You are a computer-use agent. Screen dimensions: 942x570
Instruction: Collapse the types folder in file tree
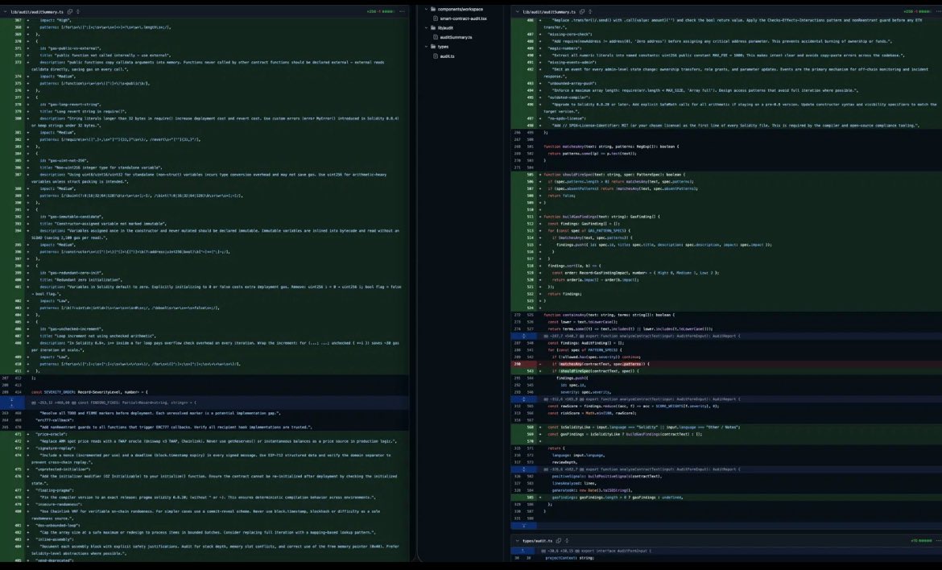[x=426, y=46]
